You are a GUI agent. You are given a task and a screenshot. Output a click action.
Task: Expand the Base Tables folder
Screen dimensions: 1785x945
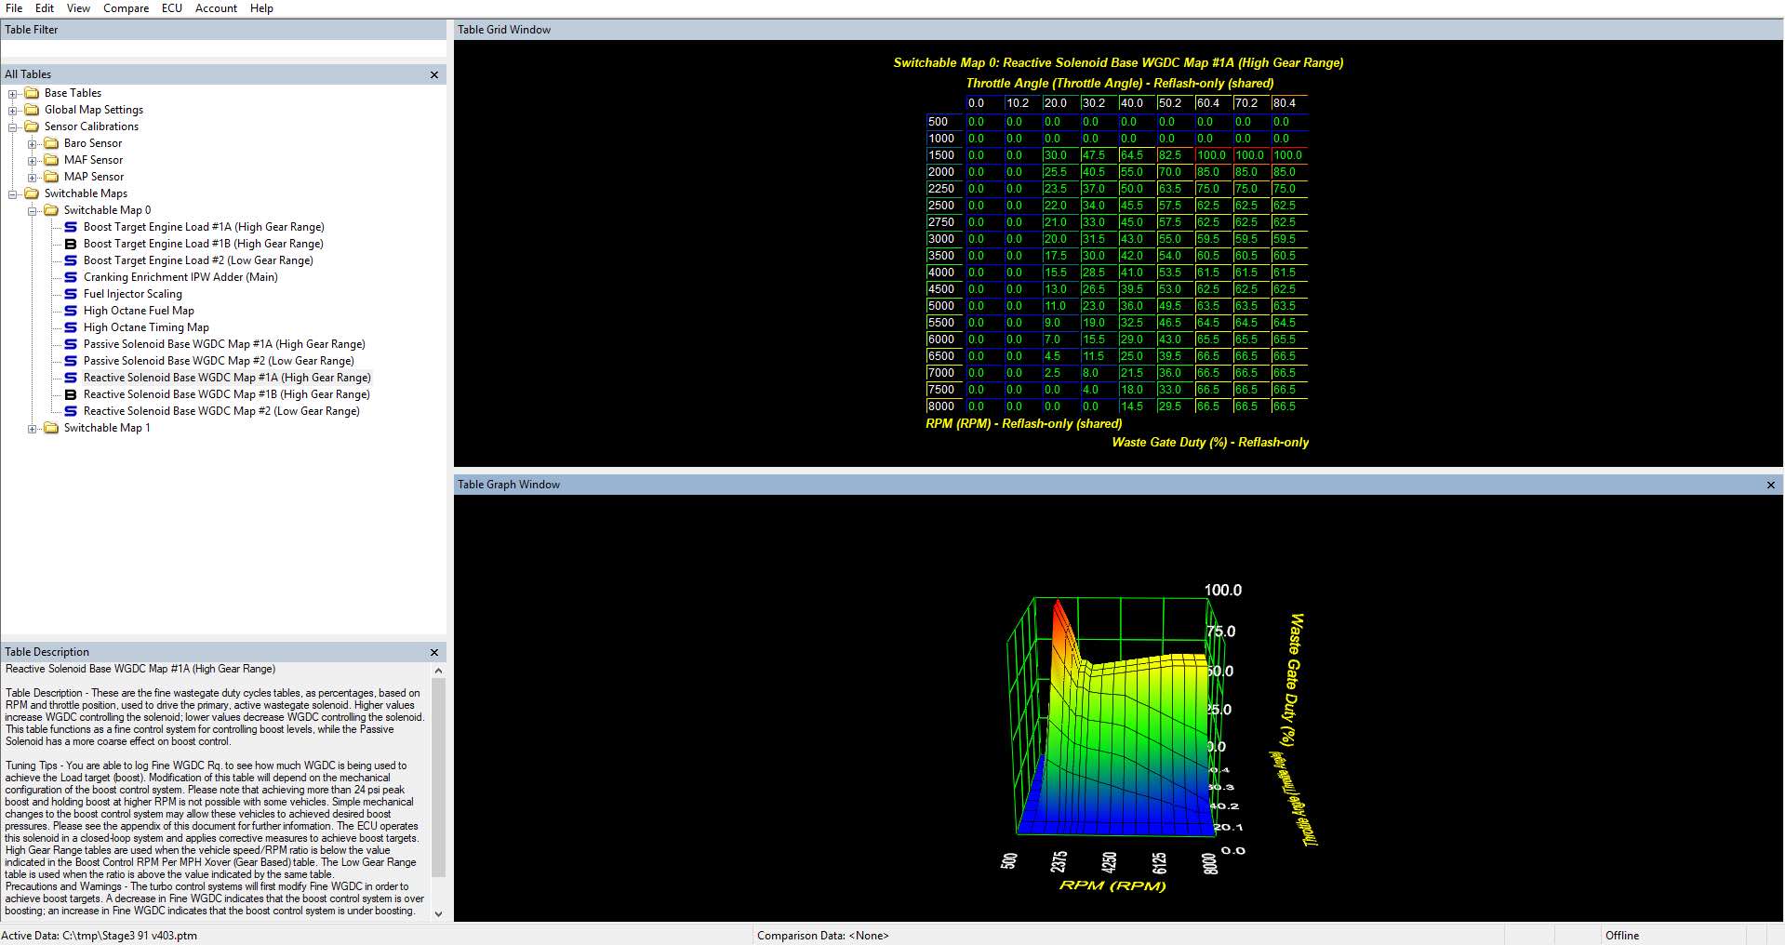pyautogui.click(x=13, y=93)
